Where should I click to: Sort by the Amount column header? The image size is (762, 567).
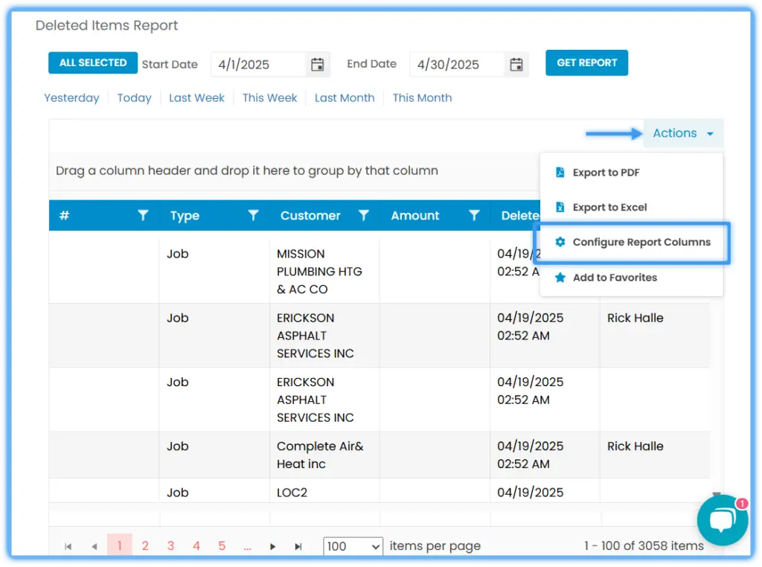tap(415, 215)
